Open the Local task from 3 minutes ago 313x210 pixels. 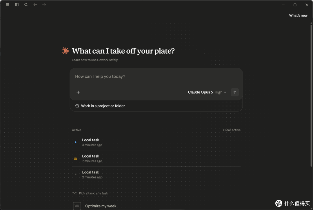pos(156,142)
